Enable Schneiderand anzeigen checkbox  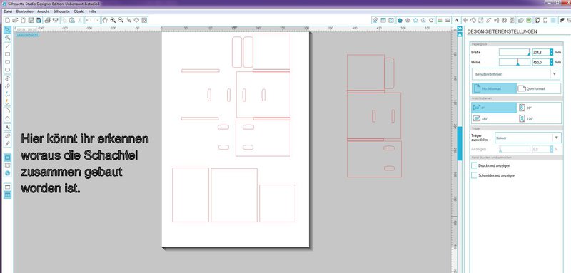tap(474, 175)
